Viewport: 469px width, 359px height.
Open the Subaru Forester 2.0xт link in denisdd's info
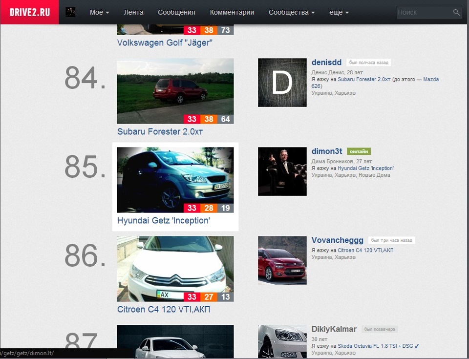click(x=364, y=79)
